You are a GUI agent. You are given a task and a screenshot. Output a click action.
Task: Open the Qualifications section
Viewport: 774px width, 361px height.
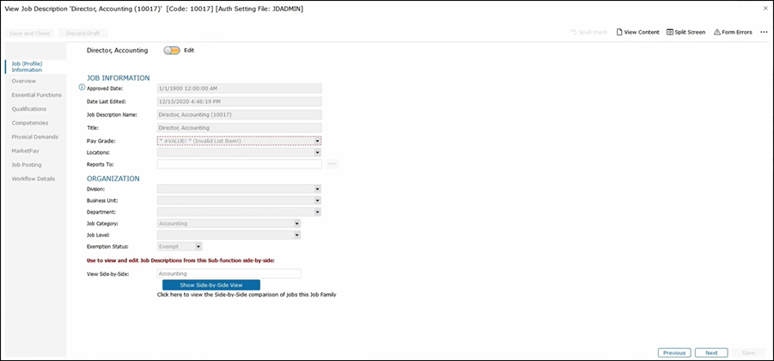pos(29,109)
